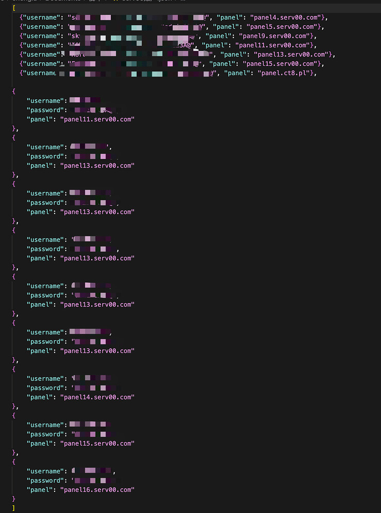This screenshot has width=381, height=513.
Task: Click the panel16.serv00.com value
Action: click(97, 490)
